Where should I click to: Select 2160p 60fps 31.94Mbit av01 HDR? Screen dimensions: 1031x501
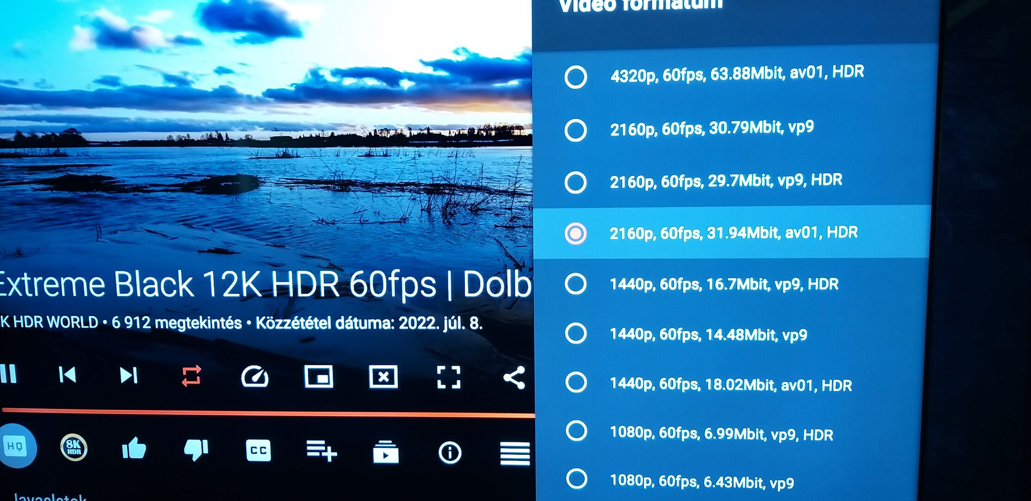tap(731, 232)
